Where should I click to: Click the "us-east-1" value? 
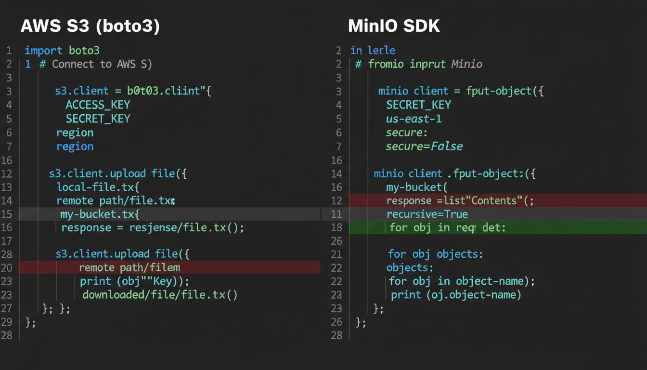(x=414, y=119)
